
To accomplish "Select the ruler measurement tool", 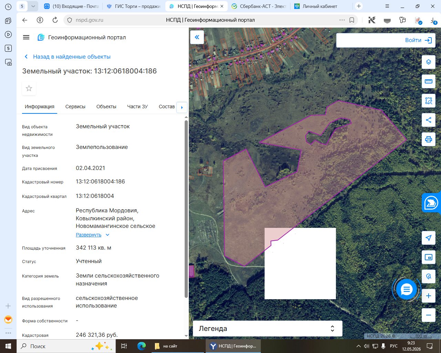I will click(x=429, y=81).
